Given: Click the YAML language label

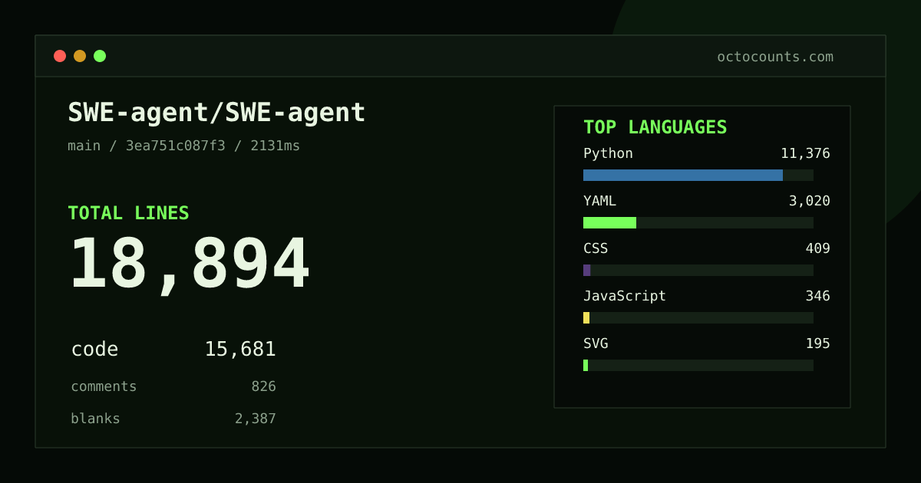Looking at the screenshot, I should tap(599, 201).
